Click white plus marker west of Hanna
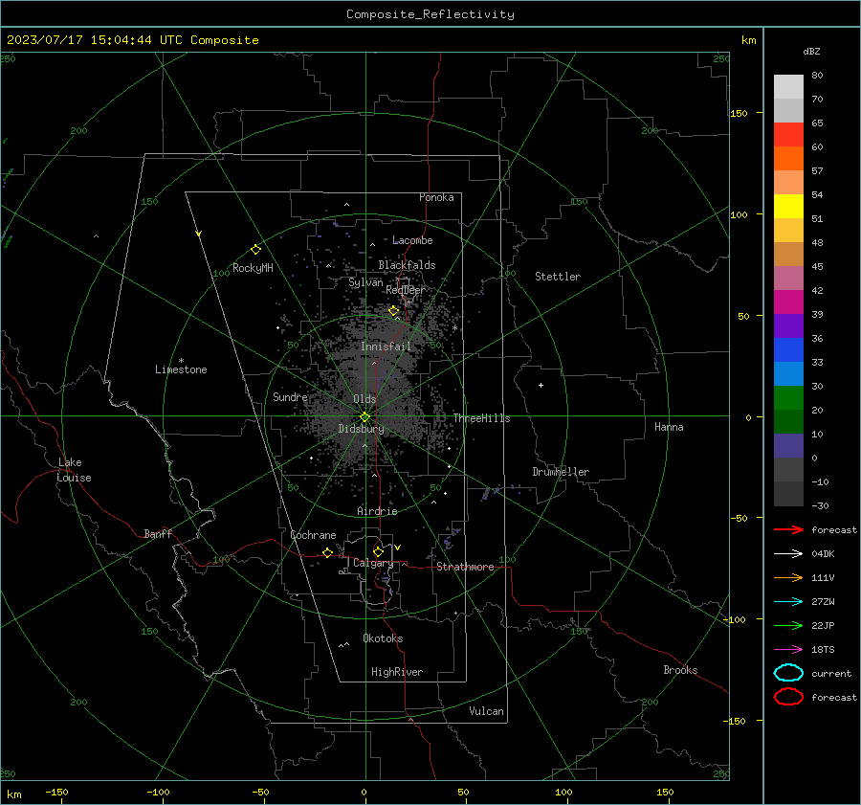 point(541,385)
